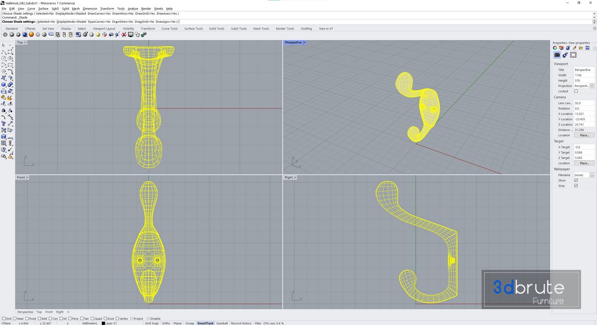This screenshot has width=597, height=325.
Task: Toggle the Gumball status bar button
Action: click(x=222, y=323)
